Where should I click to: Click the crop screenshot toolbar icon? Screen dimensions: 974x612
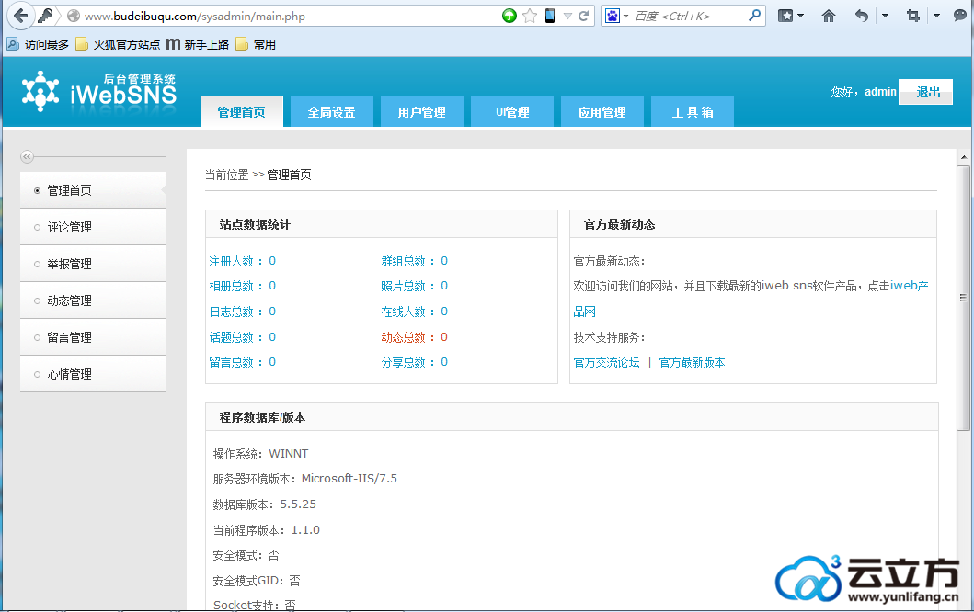tap(913, 16)
